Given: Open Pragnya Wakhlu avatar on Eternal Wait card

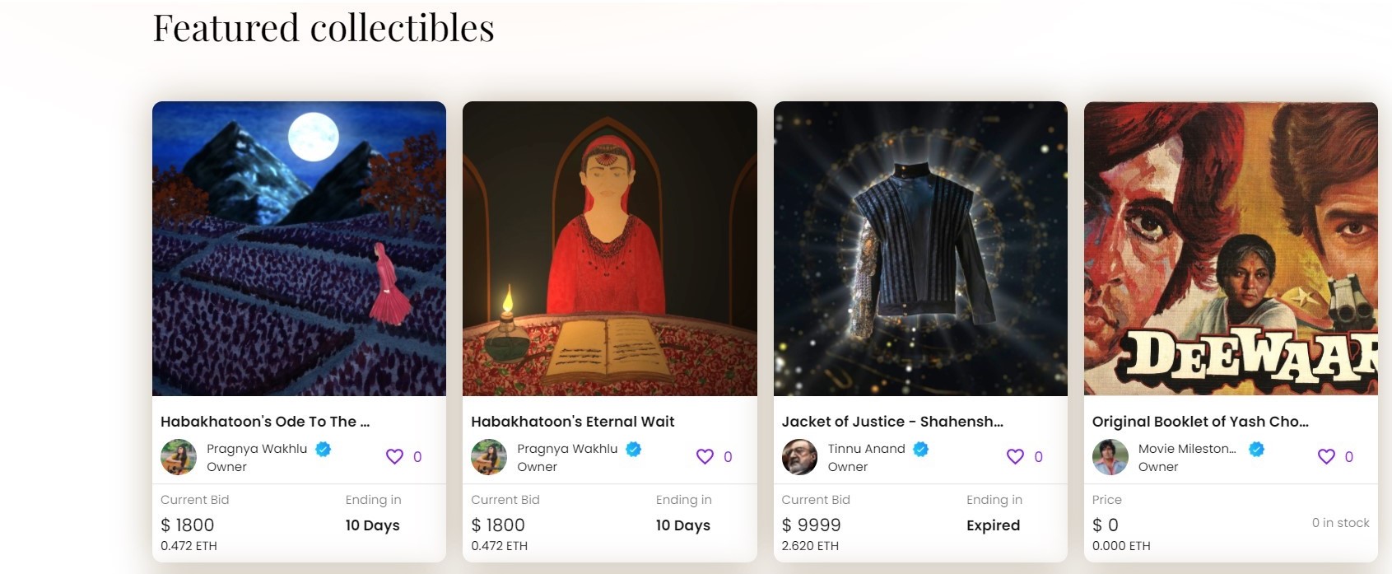Looking at the screenshot, I should click(x=489, y=457).
